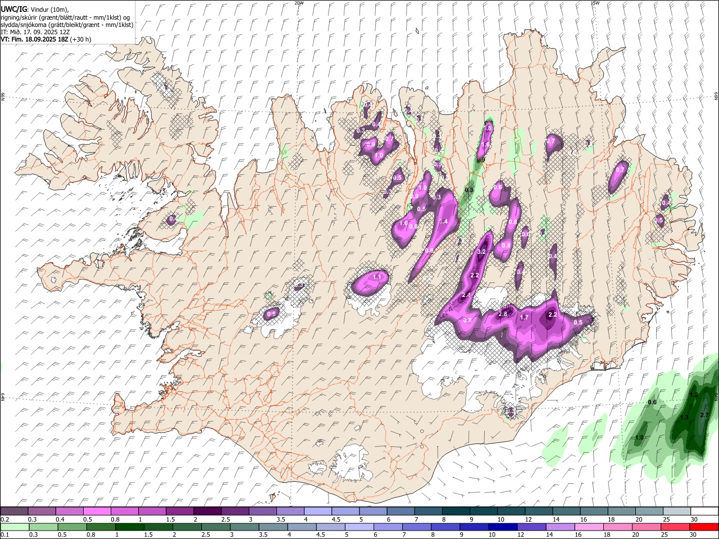Click the bright pink top-row swatch starting at 0.5

click(x=97, y=511)
